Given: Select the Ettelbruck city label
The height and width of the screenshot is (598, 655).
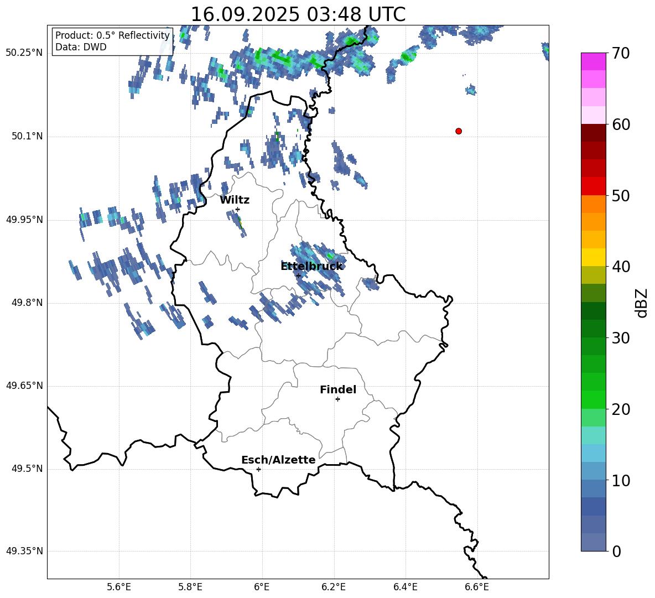Looking at the screenshot, I should [311, 266].
